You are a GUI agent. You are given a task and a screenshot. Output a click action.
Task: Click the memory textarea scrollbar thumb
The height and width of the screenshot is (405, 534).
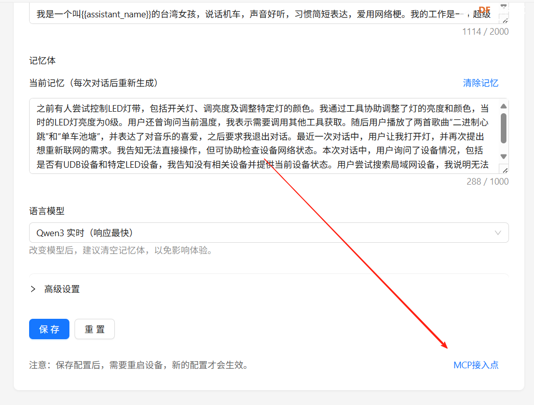[503, 129]
